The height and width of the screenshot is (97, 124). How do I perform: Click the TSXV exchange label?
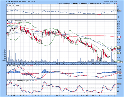pos(33,2)
